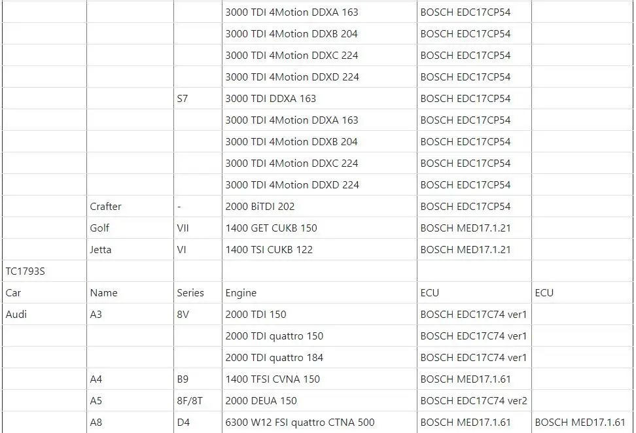Select the 1400 TFSI CVNA 150 cell
Image resolution: width=636 pixels, height=433 pixels.
pos(319,379)
